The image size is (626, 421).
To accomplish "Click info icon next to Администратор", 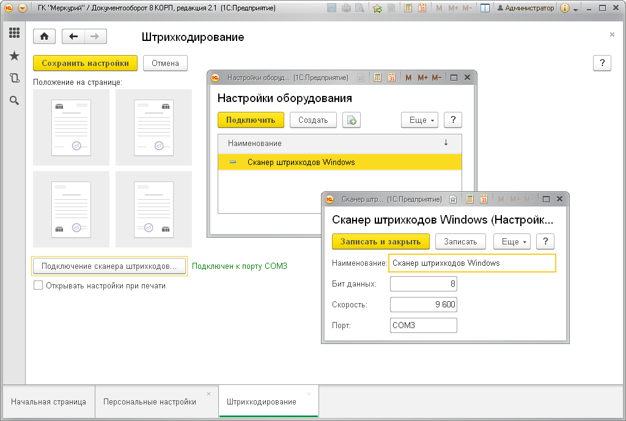I will 564,8.
